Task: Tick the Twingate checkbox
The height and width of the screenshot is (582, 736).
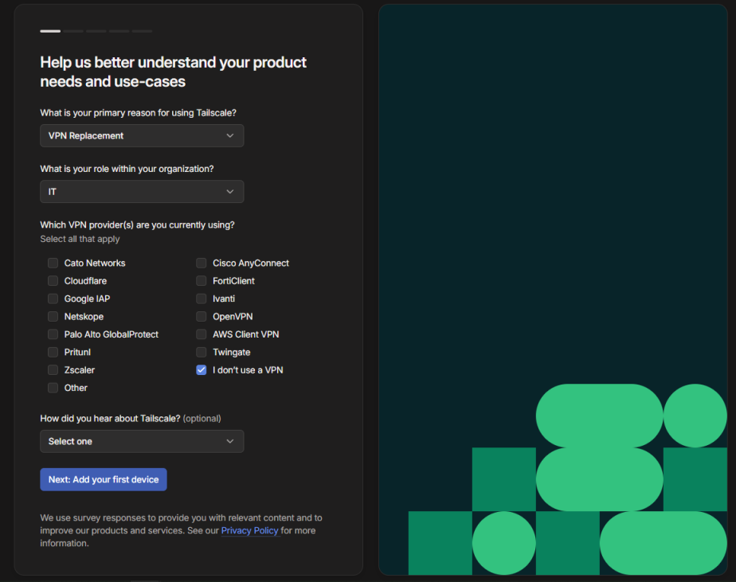Action: coord(202,352)
